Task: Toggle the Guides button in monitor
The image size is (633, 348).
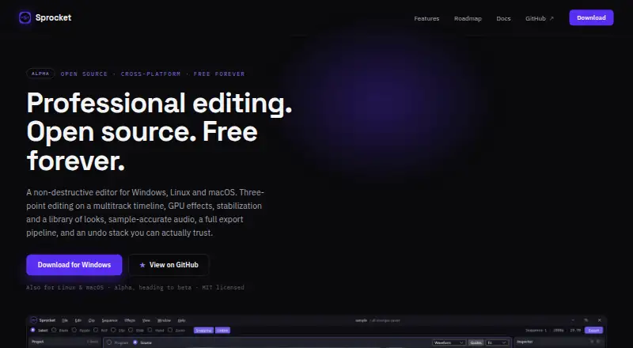Action: point(476,342)
